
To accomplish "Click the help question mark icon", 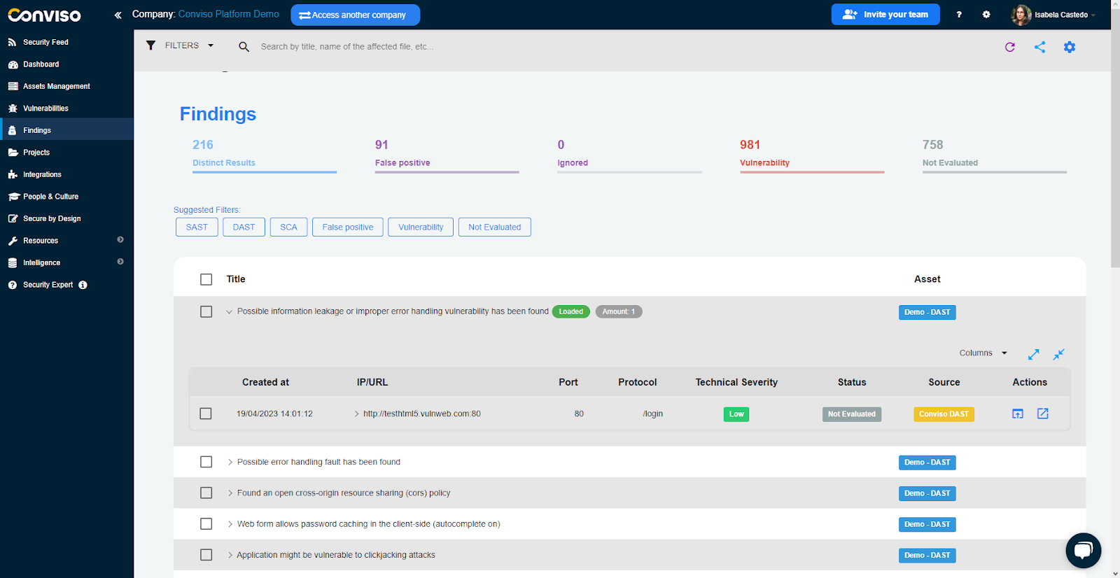I will pos(959,15).
